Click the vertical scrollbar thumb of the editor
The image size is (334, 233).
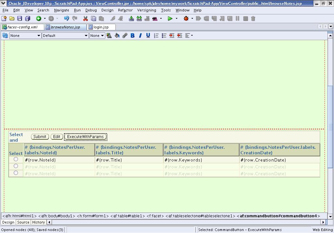pyautogui.click(x=330, y=127)
